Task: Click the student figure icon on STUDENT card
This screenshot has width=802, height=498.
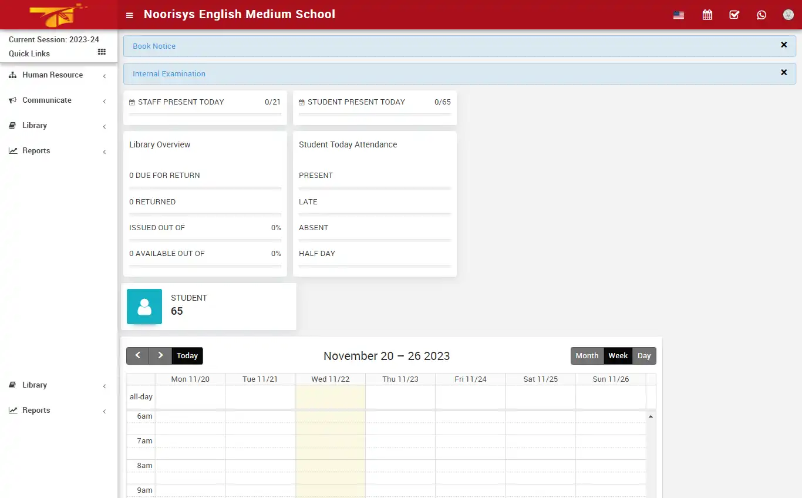Action: 144,307
